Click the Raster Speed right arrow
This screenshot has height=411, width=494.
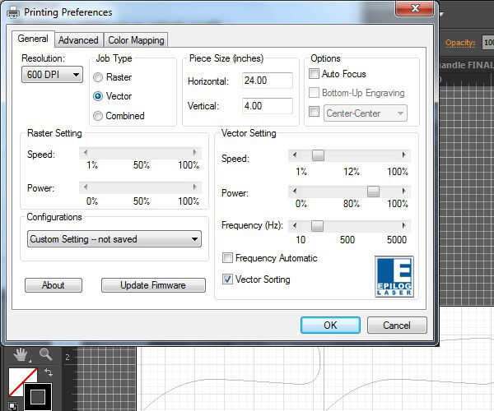tap(194, 153)
